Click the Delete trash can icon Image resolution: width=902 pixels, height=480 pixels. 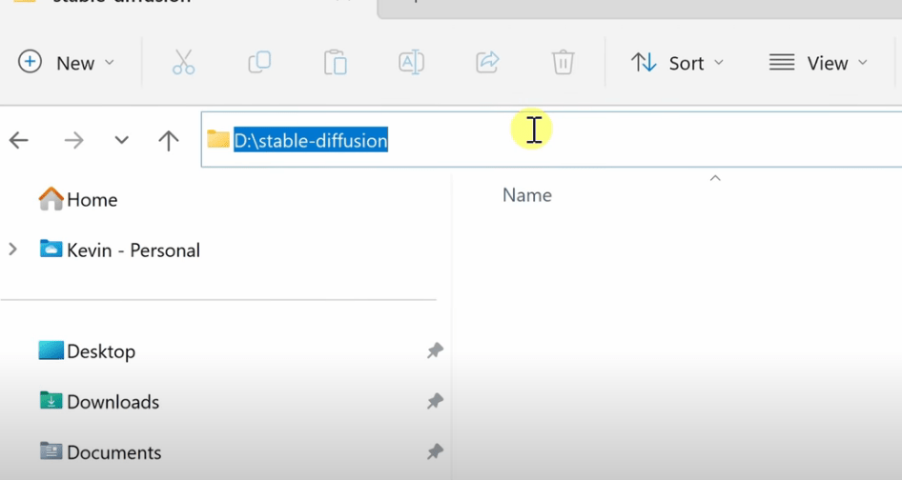point(563,63)
